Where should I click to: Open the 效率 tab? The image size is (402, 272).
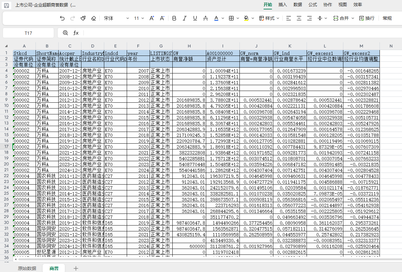(x=358, y=5)
